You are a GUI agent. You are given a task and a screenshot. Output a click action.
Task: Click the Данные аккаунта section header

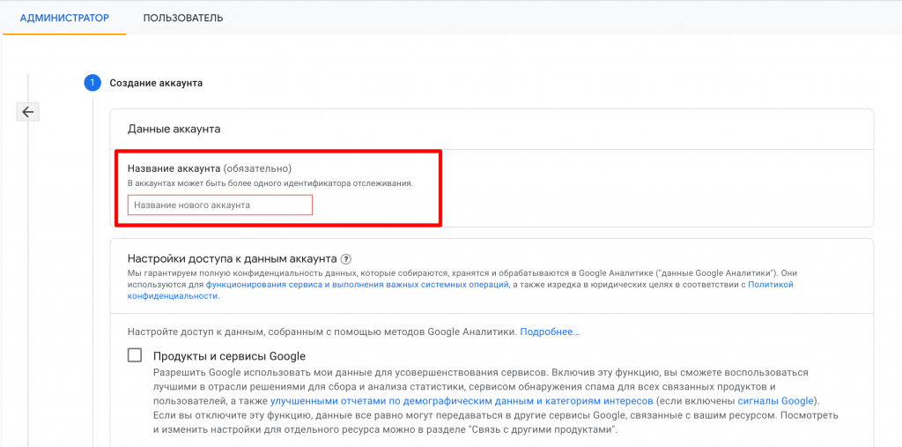point(174,129)
